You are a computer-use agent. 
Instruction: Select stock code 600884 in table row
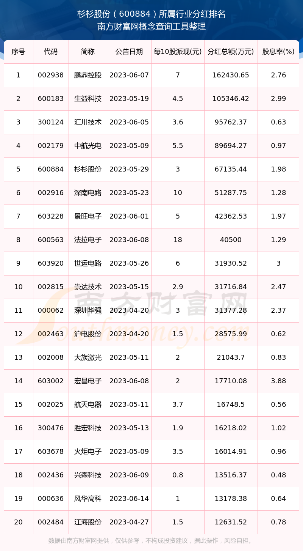pos(51,169)
